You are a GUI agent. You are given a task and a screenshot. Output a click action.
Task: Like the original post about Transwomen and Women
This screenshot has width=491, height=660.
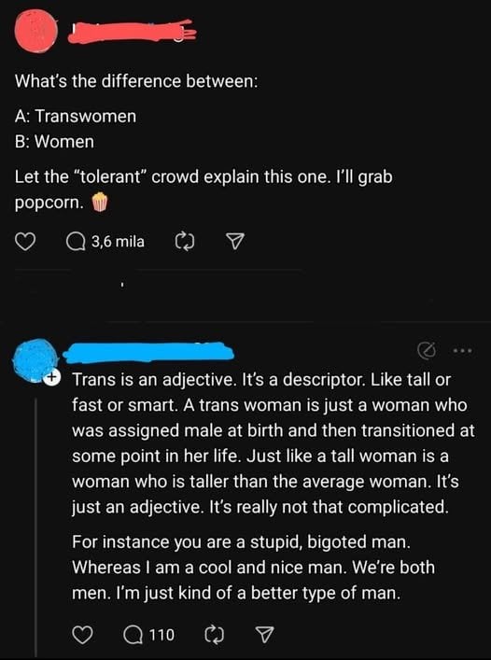pos(25,242)
